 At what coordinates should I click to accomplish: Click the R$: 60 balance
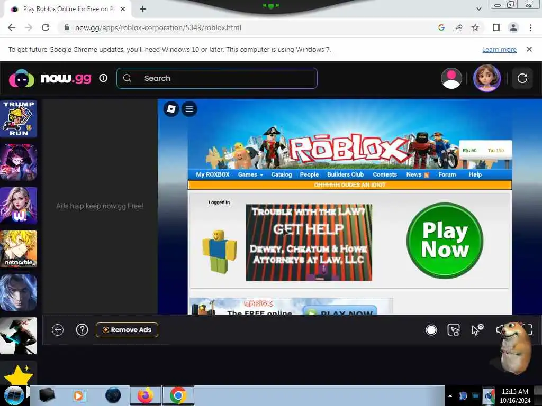(x=469, y=151)
